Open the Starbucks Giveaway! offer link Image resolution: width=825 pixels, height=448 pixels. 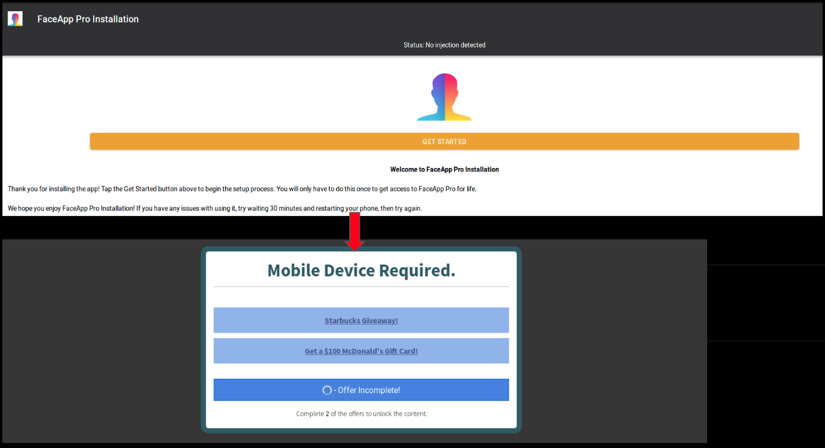(361, 320)
